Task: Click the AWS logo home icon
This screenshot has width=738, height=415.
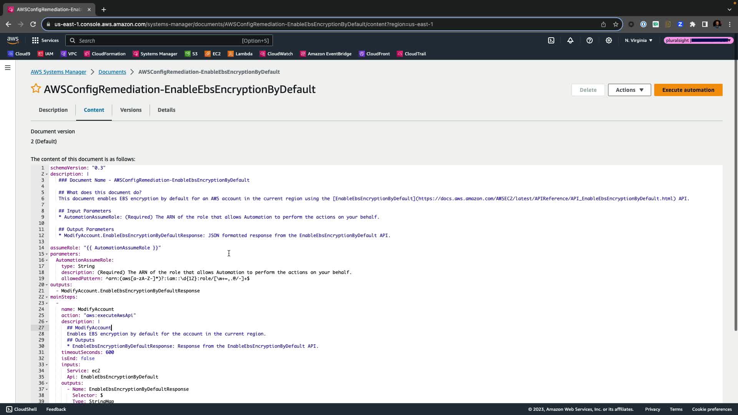Action: [13, 40]
